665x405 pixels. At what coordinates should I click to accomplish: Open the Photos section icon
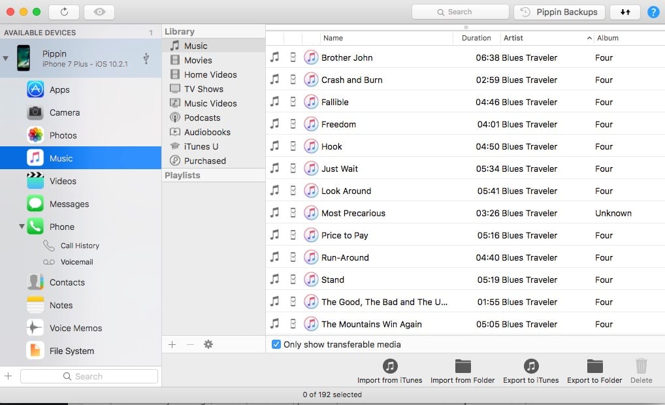pos(35,135)
